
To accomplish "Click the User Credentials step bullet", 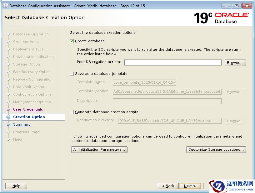I will tap(8, 109).
